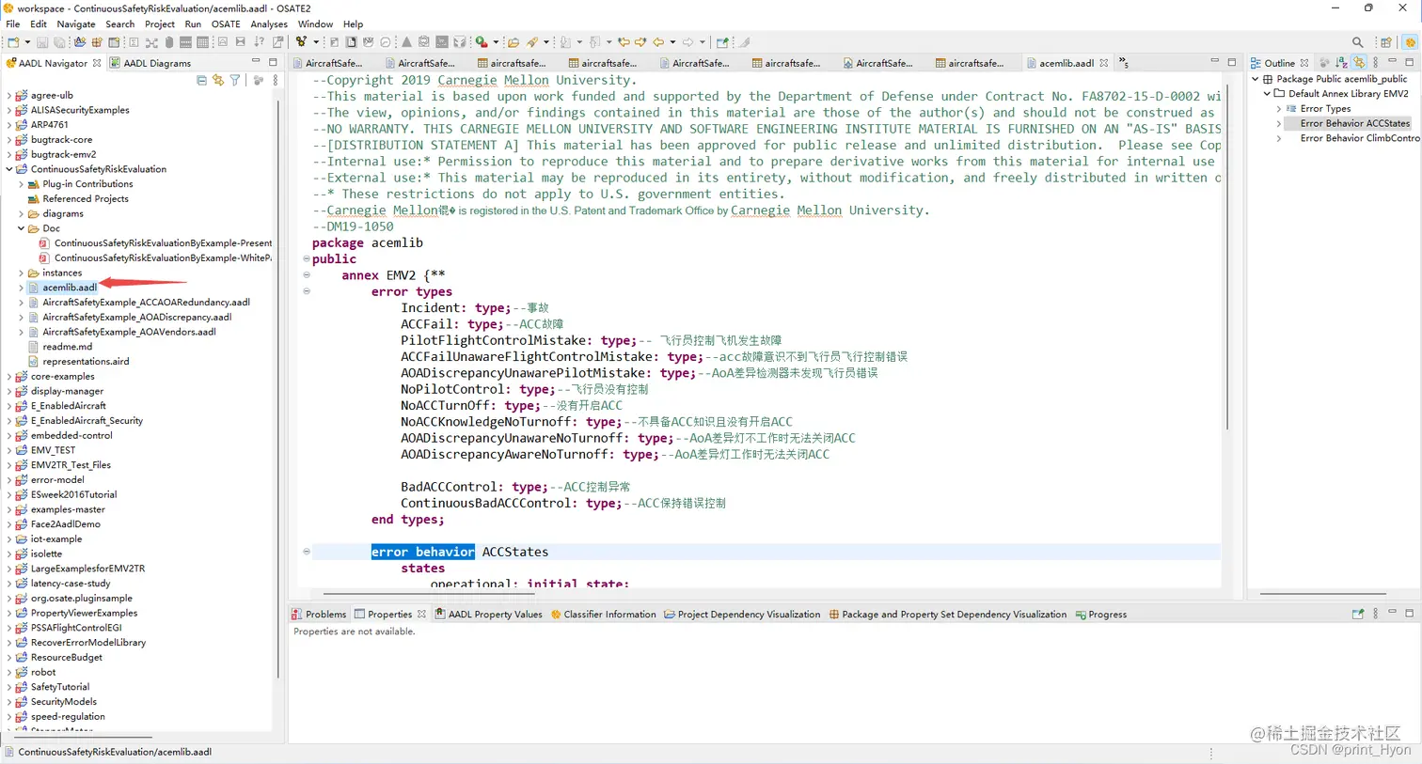Open Navigator view menu three-dots

tap(276, 80)
